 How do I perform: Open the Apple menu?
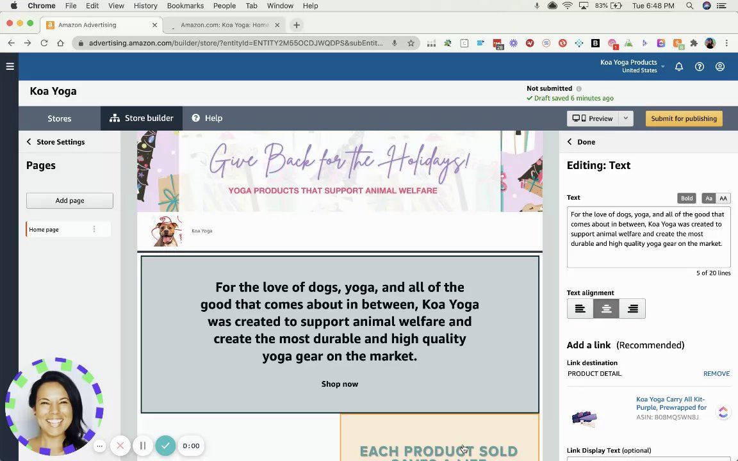(13, 6)
